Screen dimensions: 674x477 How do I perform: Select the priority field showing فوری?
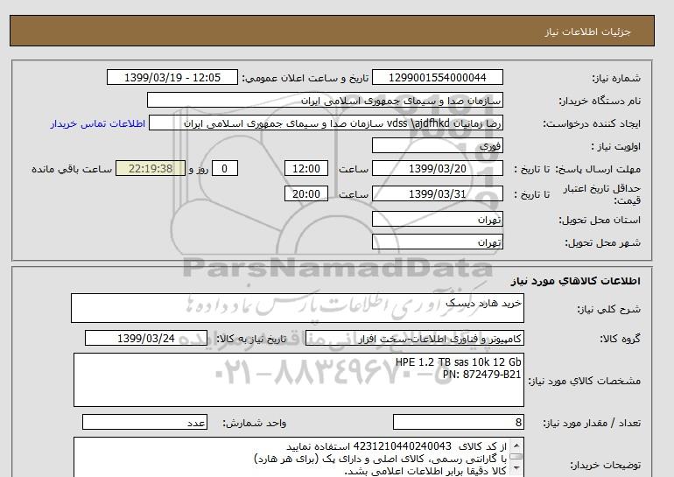click(x=437, y=145)
